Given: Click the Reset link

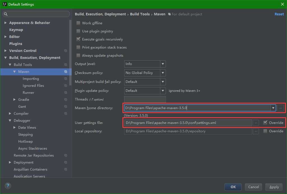Looking at the screenshot, I should (x=279, y=14).
